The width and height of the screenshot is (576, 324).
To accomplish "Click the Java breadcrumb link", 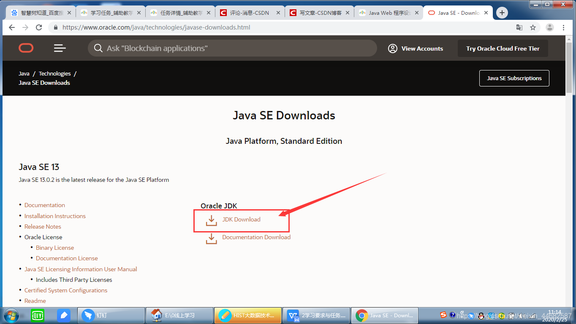I will [x=24, y=73].
